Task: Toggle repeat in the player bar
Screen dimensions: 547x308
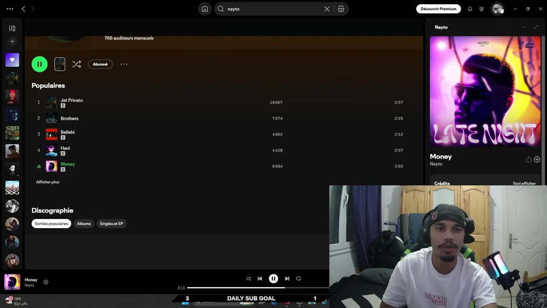Action: tap(299, 278)
